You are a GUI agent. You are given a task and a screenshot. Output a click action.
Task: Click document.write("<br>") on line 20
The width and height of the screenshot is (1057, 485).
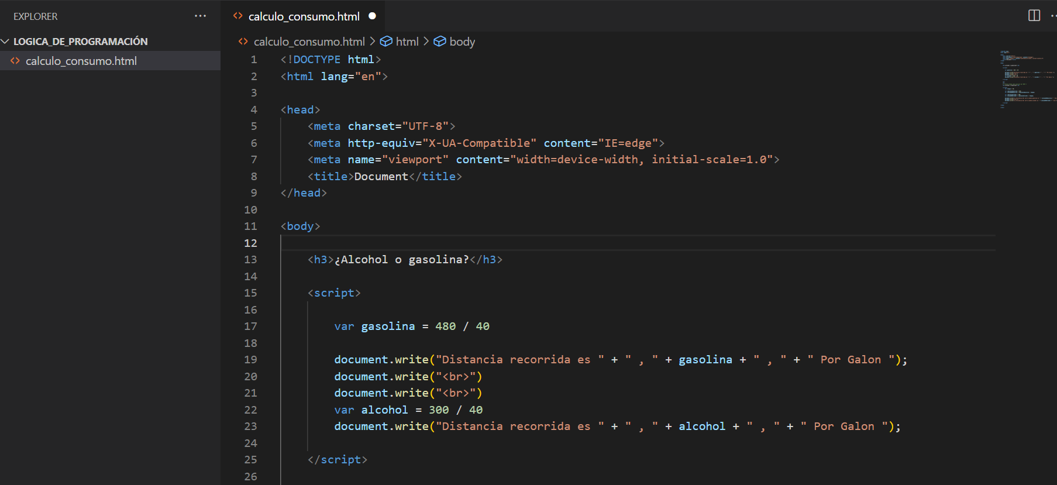408,377
